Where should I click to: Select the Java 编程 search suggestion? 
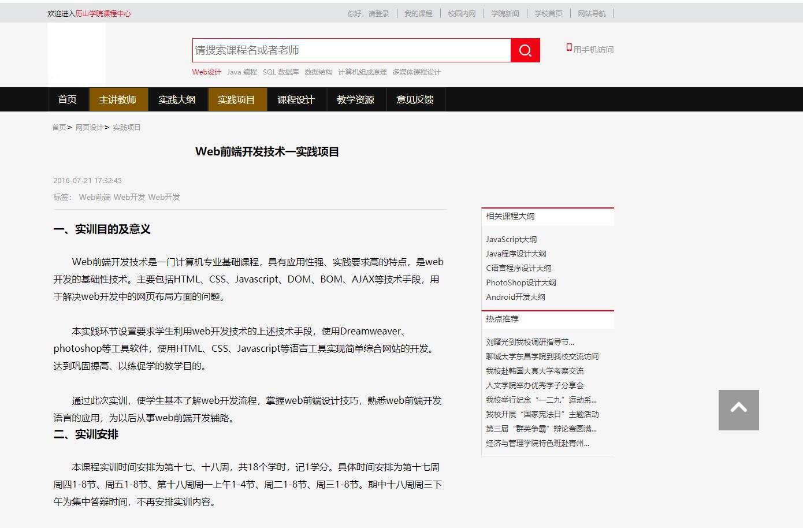[x=242, y=72]
